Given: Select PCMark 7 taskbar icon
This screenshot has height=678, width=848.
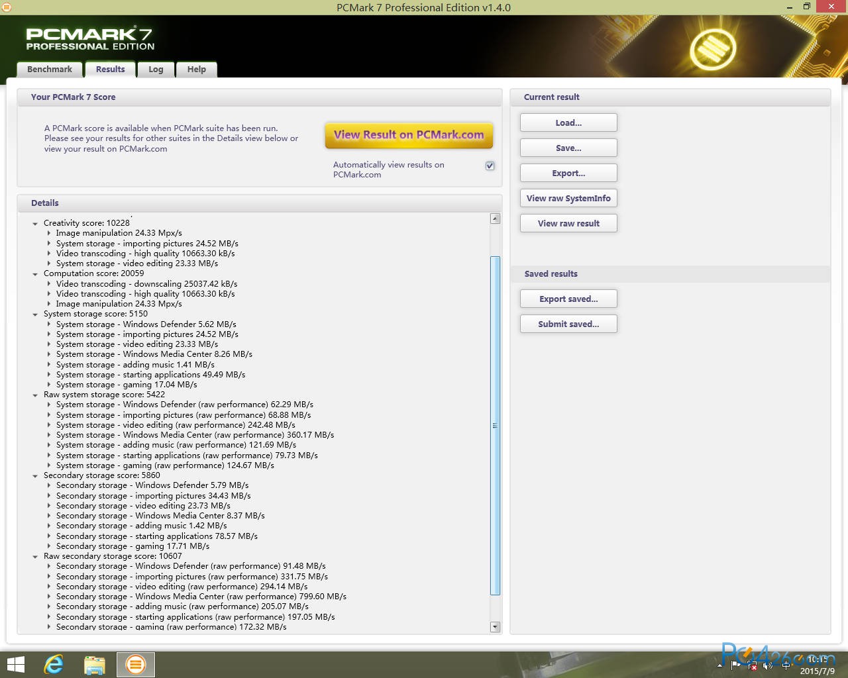Looking at the screenshot, I should point(136,664).
